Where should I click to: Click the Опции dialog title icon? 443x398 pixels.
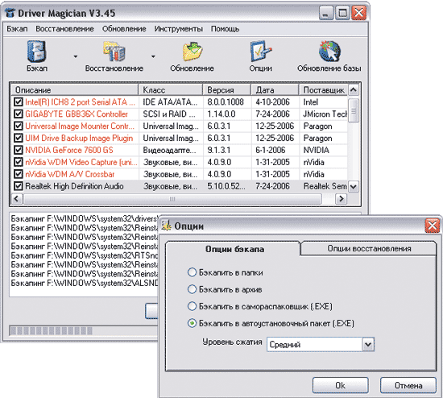(167, 226)
